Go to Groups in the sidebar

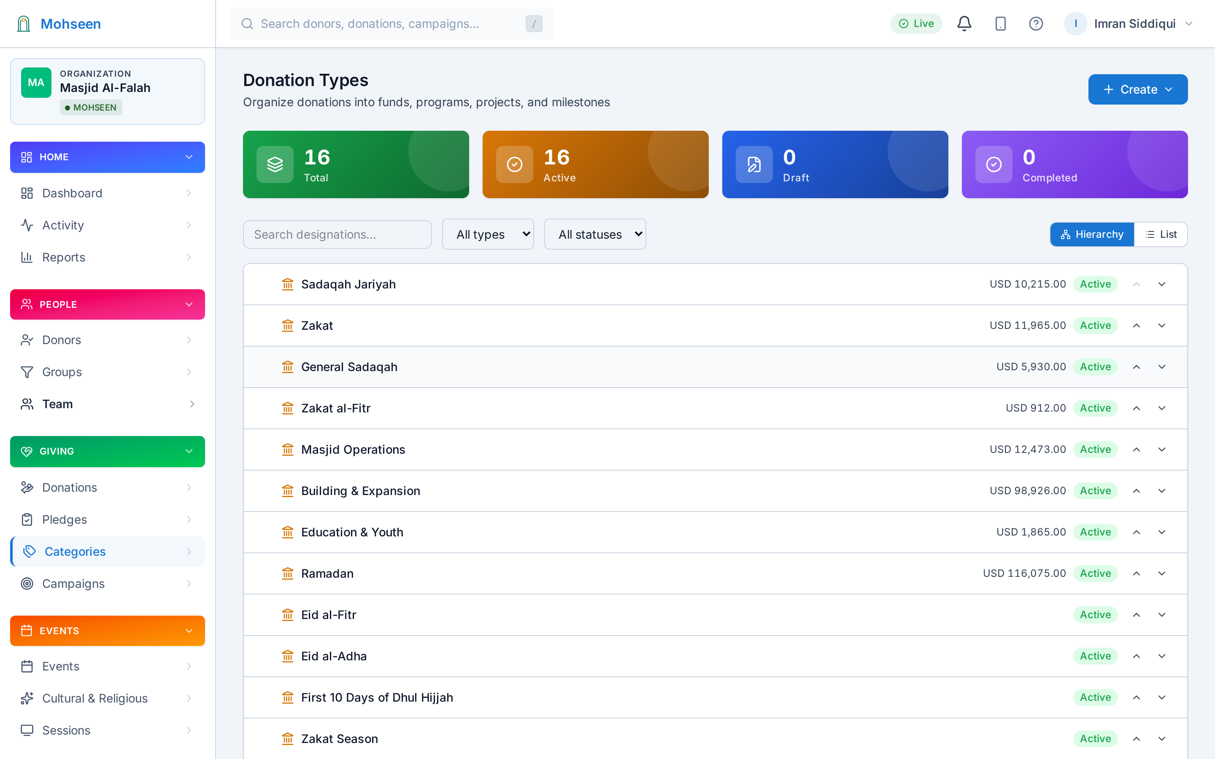[x=108, y=372]
